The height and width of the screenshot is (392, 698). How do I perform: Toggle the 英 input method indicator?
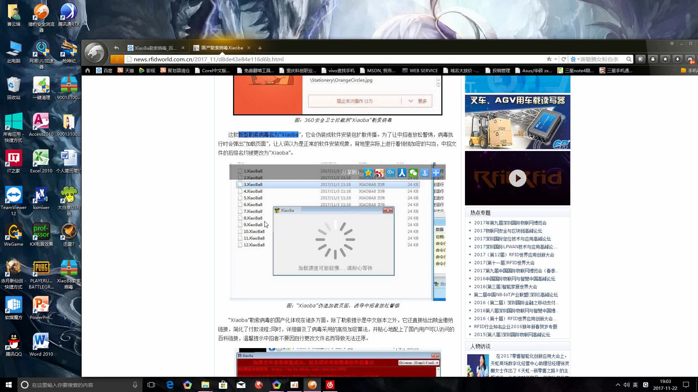point(635,385)
